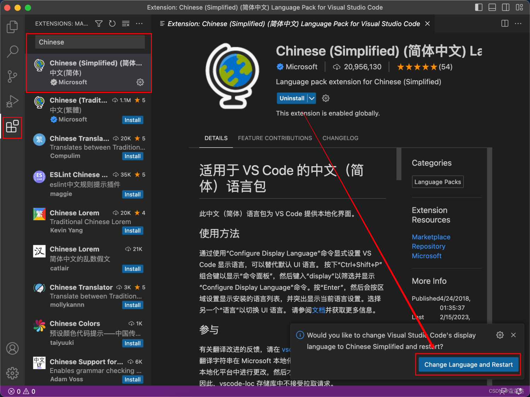Click the globe extension icon image

(232, 76)
